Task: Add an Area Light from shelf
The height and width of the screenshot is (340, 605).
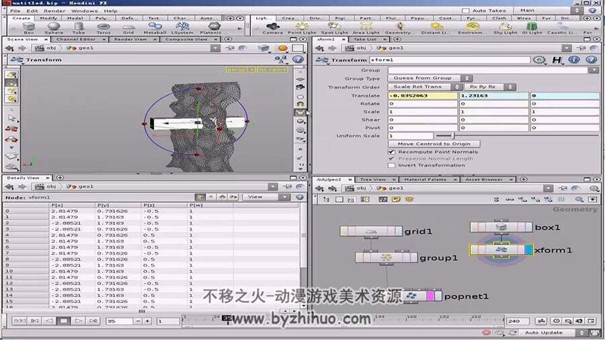Action: click(x=366, y=28)
